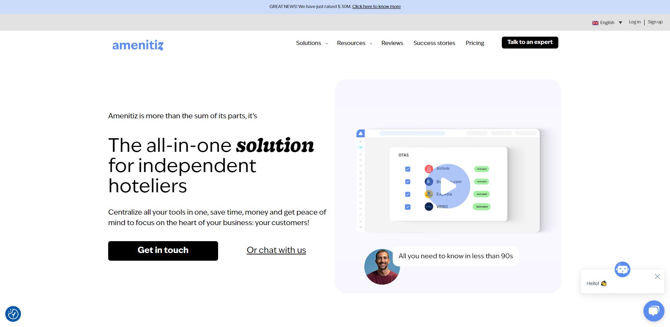The image size is (670, 327).
Task: Click Airbnb Activated status badge
Action: point(482,169)
